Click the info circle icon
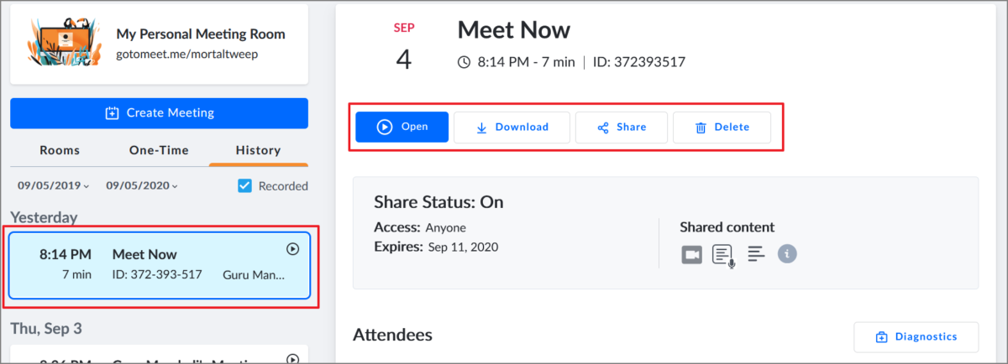 (x=786, y=253)
